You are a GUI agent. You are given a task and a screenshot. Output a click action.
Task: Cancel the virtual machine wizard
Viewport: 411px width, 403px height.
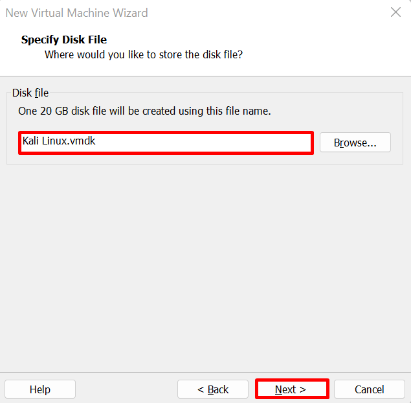370,389
